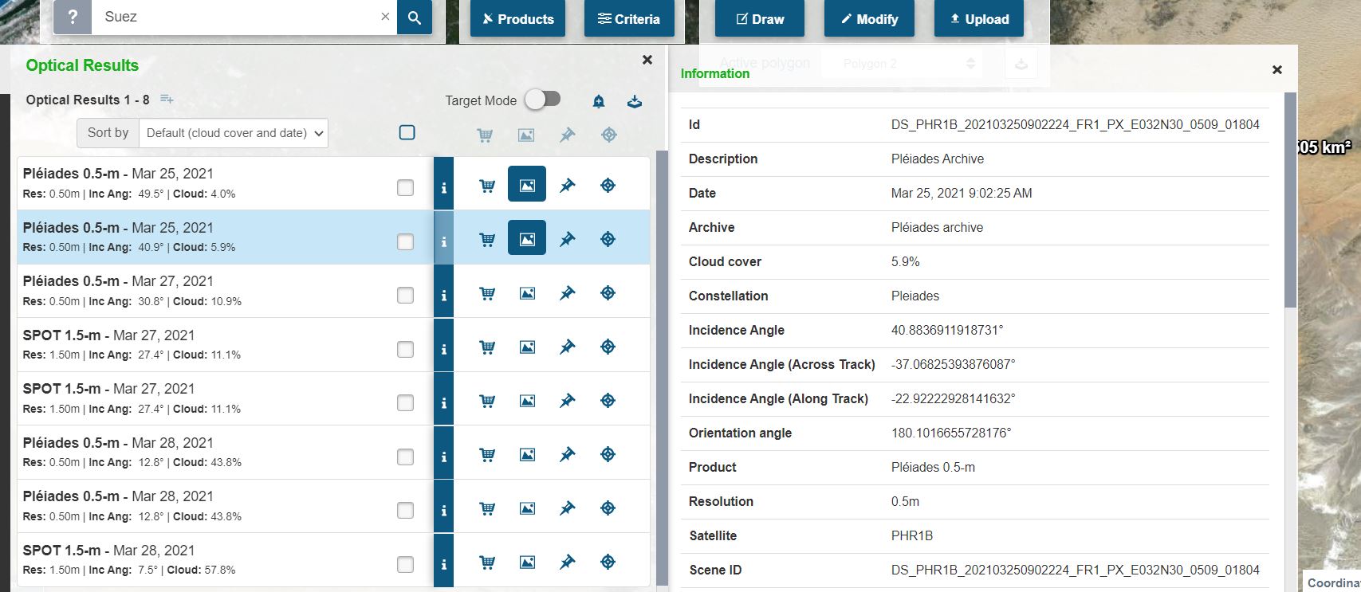1361x592 pixels.
Task: Check the Pléiades Mar 25 cloud 5.9% checkbox
Action: tap(405, 241)
